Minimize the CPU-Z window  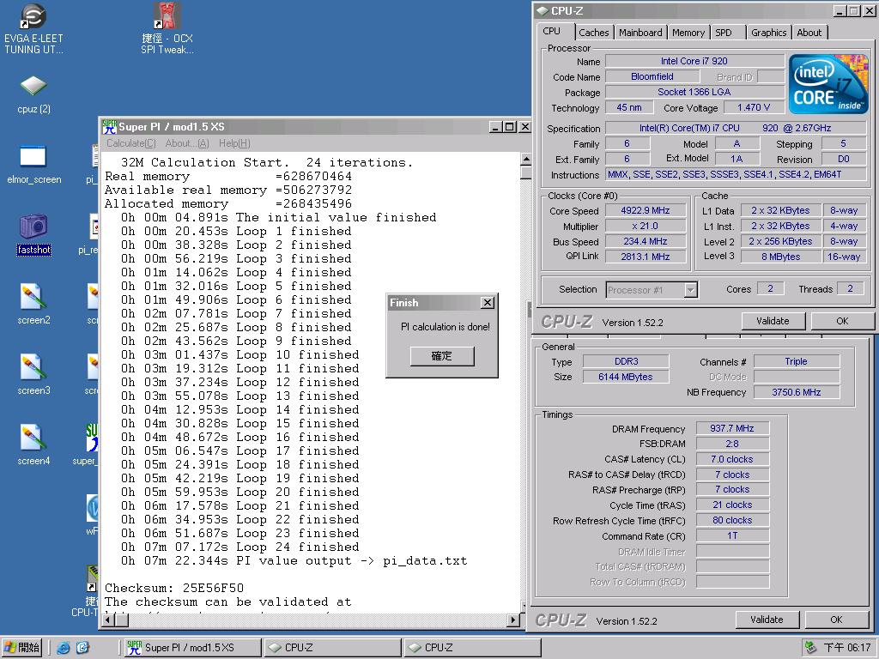coord(840,10)
